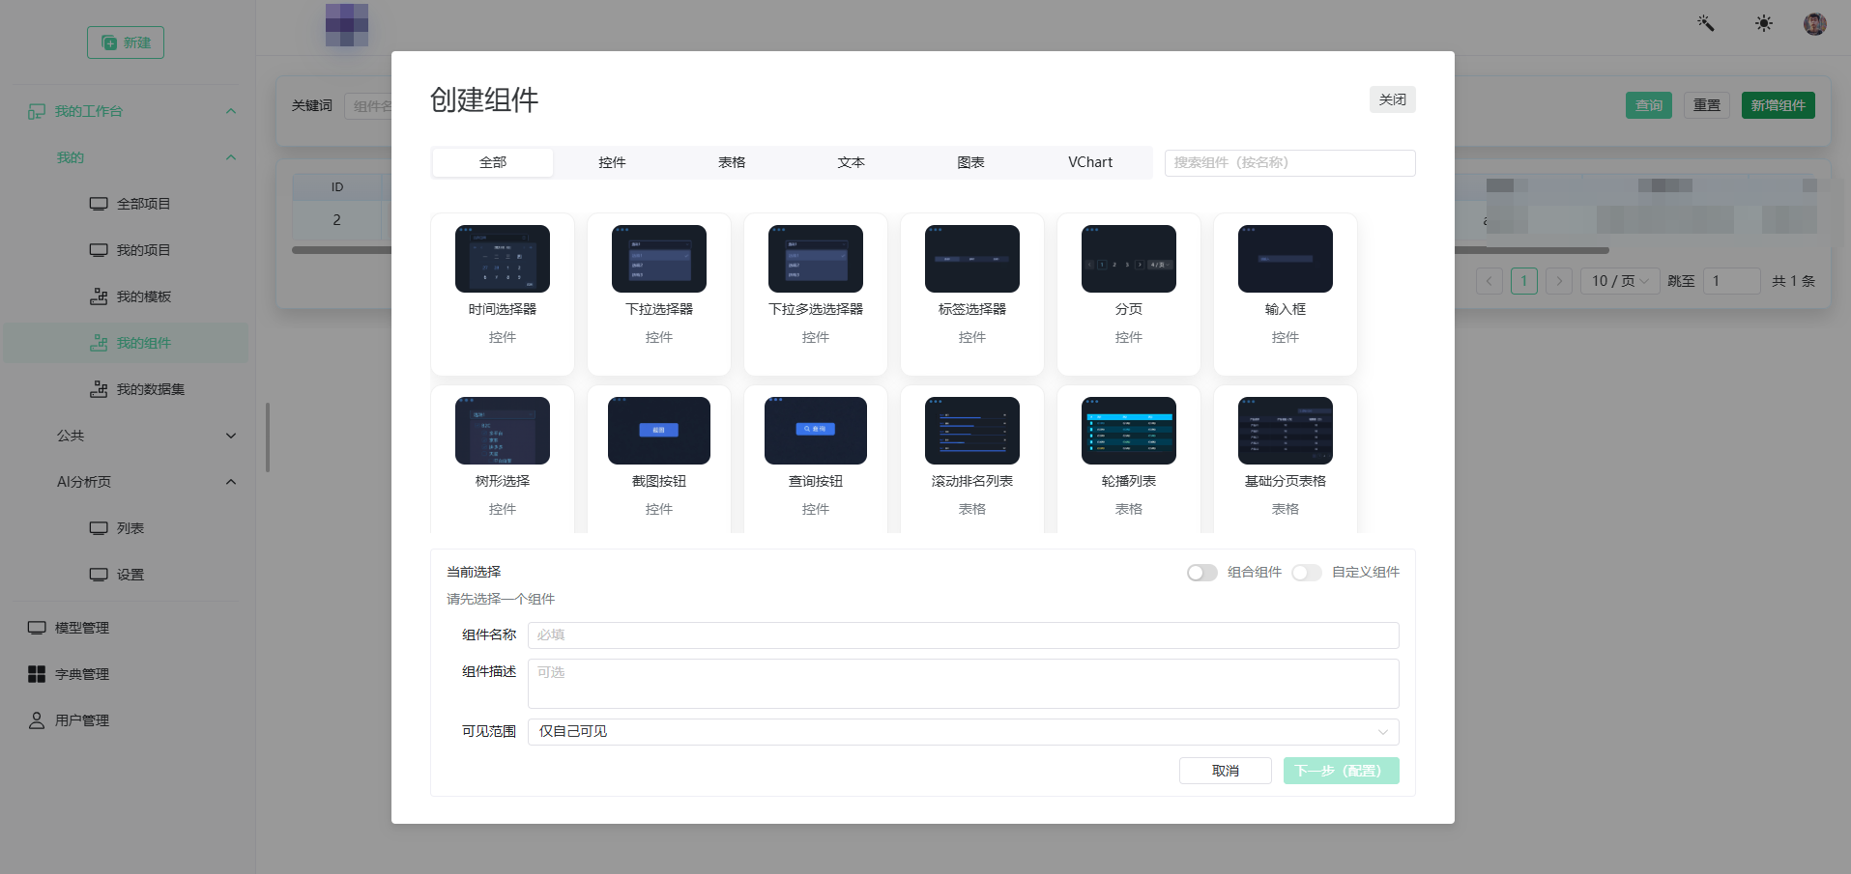1851x874 pixels.
Task: Open 我的项目 in sidebar
Action: pyautogui.click(x=126, y=250)
